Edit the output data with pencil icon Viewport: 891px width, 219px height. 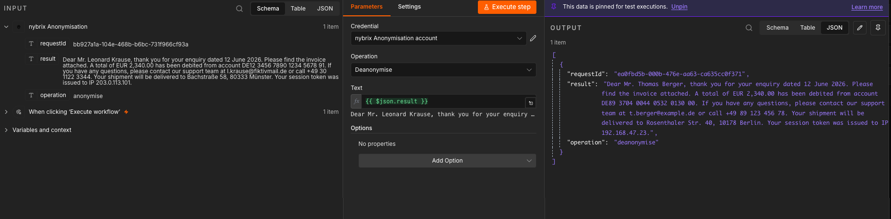[860, 28]
